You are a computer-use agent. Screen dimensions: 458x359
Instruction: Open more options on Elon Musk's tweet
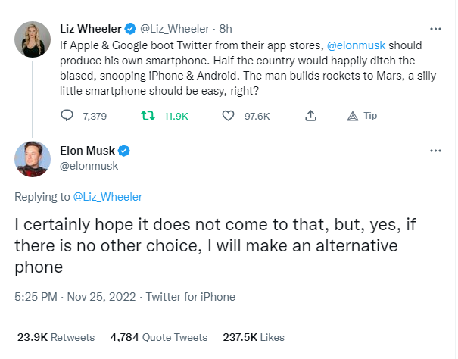[435, 151]
